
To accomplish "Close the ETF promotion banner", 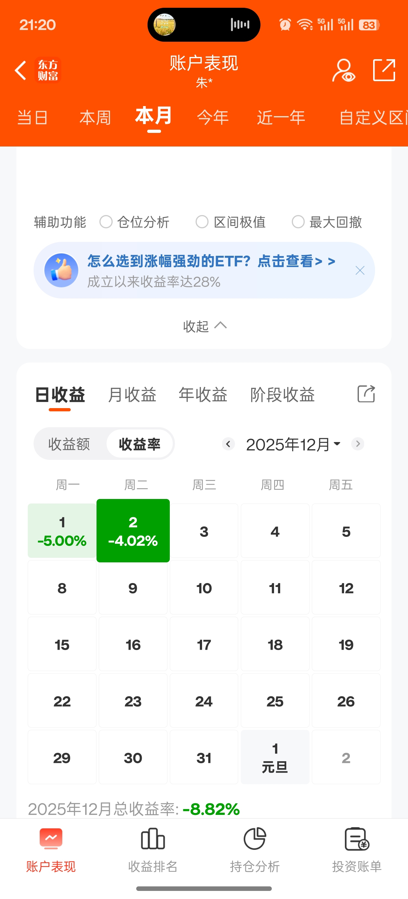I will coord(360,270).
